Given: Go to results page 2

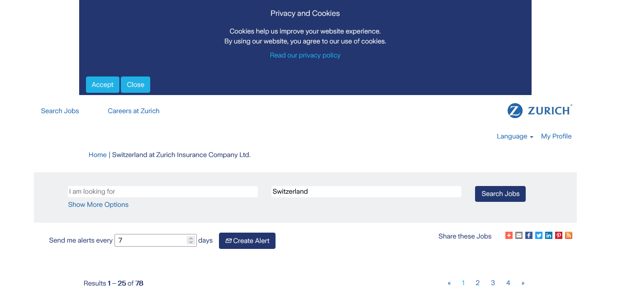Looking at the screenshot, I should (x=477, y=283).
